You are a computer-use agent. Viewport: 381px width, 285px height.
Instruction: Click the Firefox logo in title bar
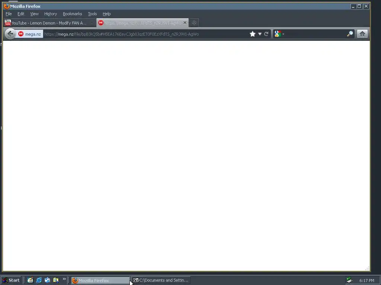click(x=7, y=6)
